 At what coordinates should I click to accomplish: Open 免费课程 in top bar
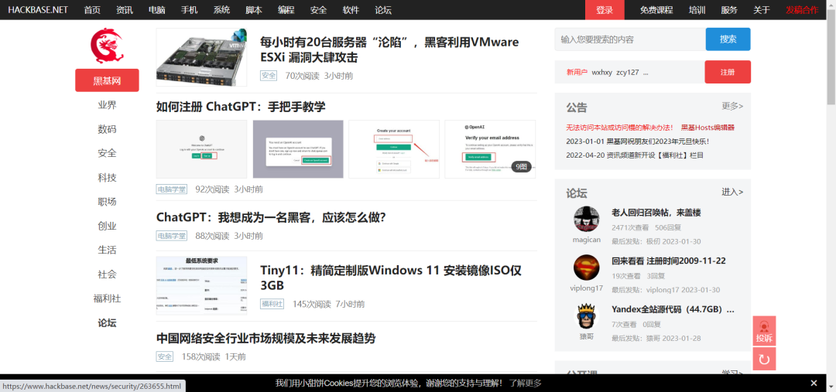[x=656, y=9]
